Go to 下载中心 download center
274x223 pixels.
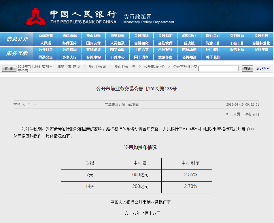click(117, 57)
